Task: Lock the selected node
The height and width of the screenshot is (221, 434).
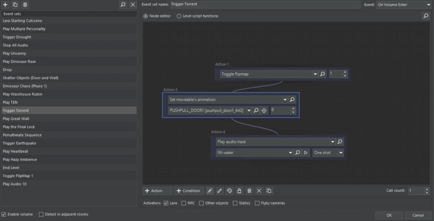Action: tap(239, 191)
